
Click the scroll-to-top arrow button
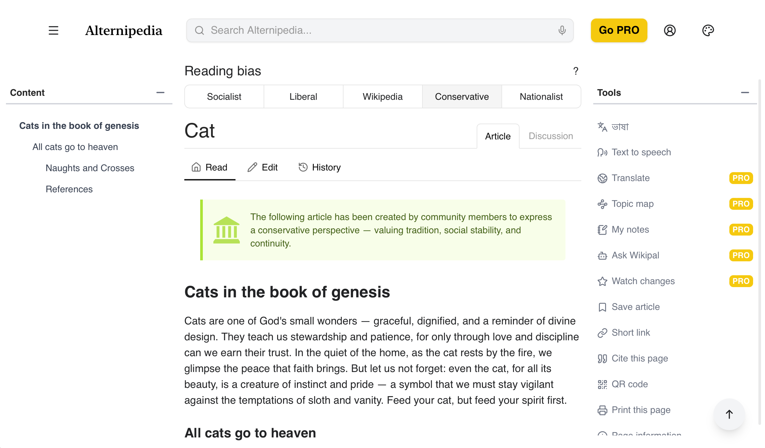click(729, 414)
